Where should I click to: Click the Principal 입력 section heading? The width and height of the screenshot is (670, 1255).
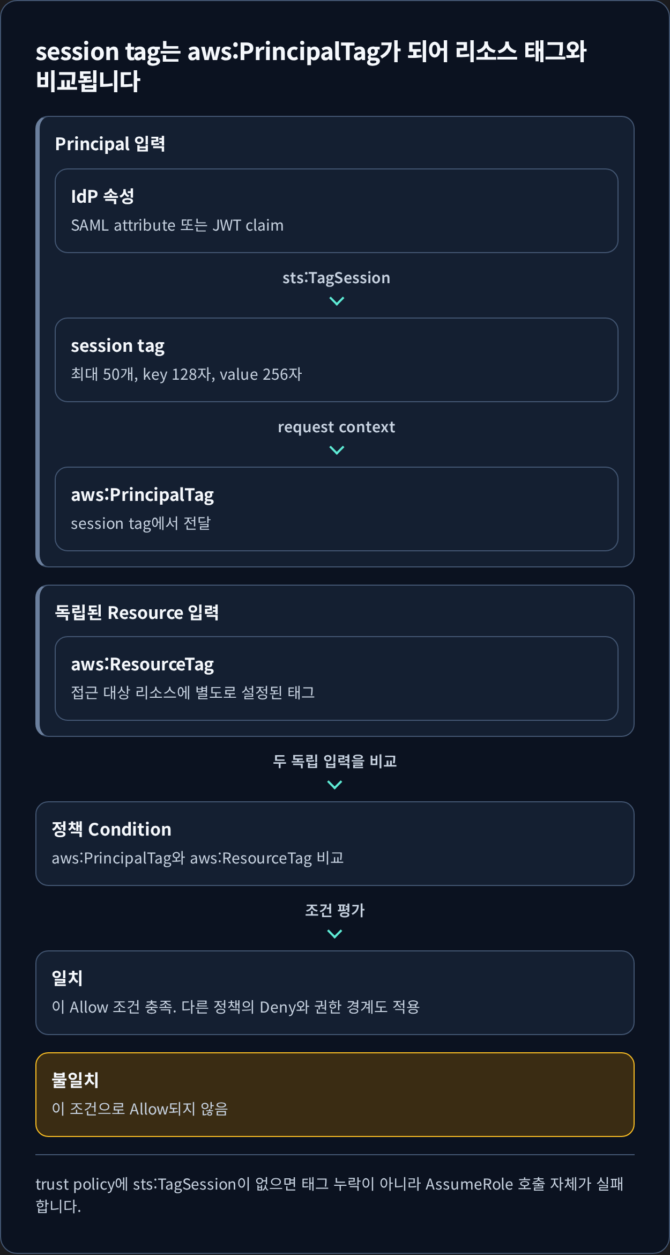click(110, 144)
